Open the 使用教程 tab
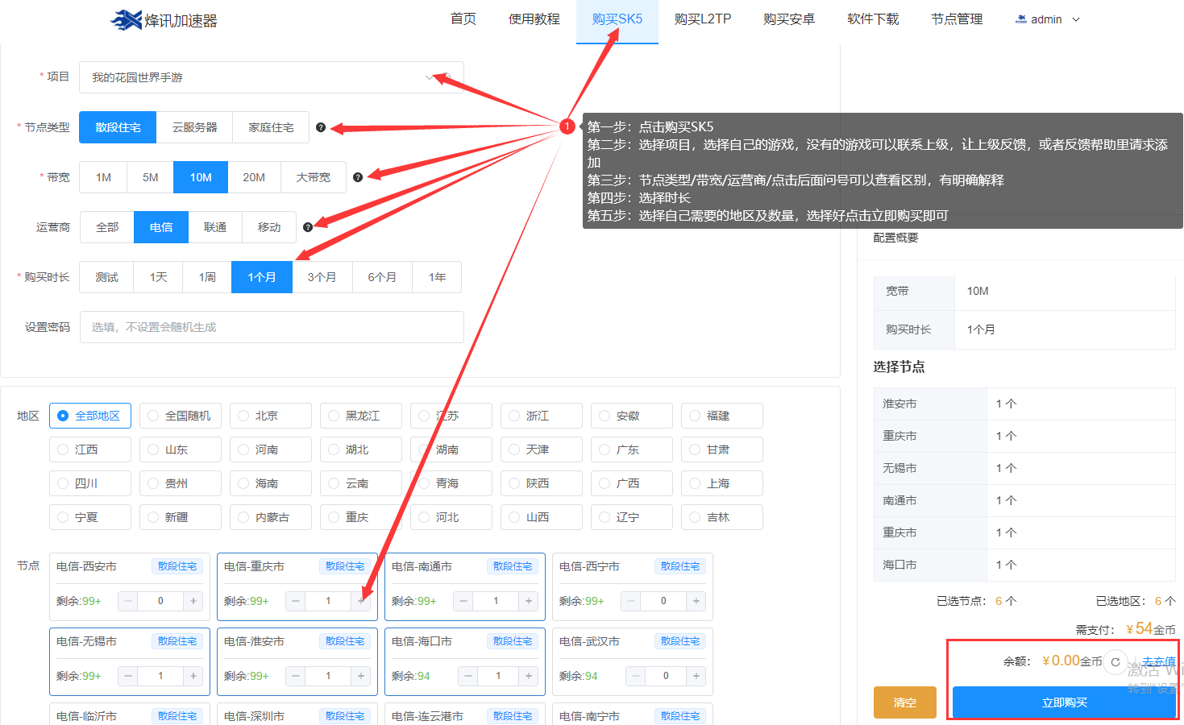This screenshot has height=725, width=1184. [x=534, y=19]
